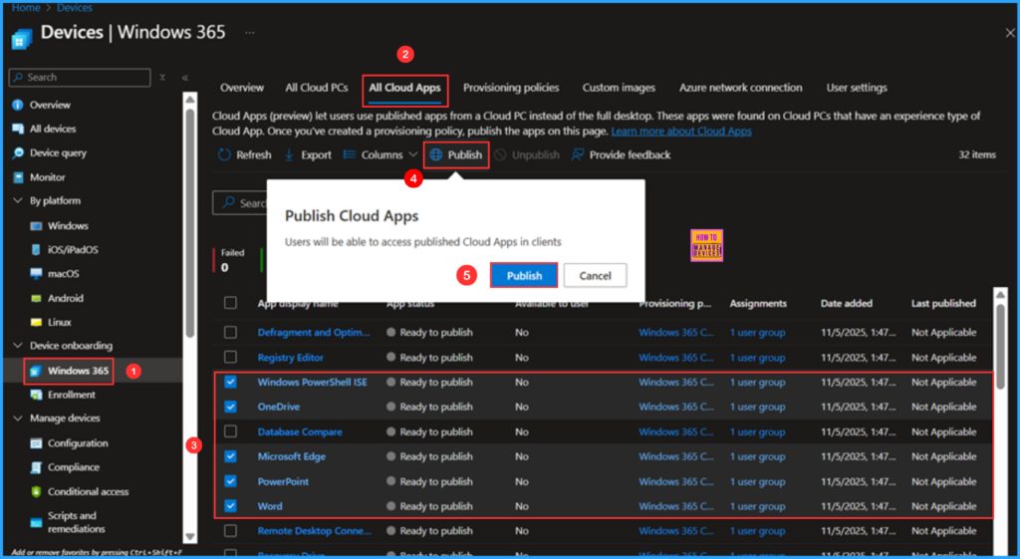Screen dimensions: 1020x559
Task: Sort by Date added column header
Action: (847, 303)
